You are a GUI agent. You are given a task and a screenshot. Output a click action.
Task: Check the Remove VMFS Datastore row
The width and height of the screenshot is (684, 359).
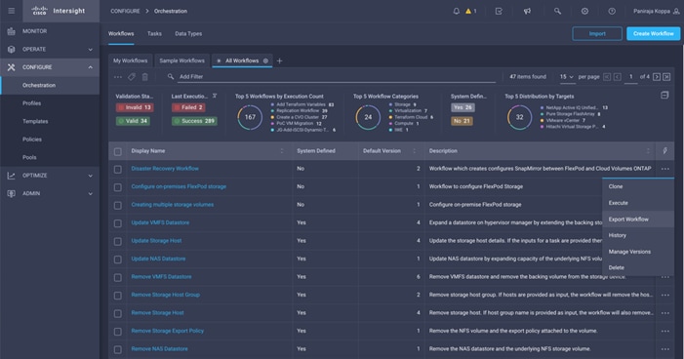(x=118, y=277)
